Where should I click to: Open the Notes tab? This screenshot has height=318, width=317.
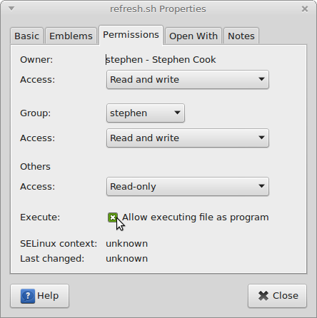point(241,36)
